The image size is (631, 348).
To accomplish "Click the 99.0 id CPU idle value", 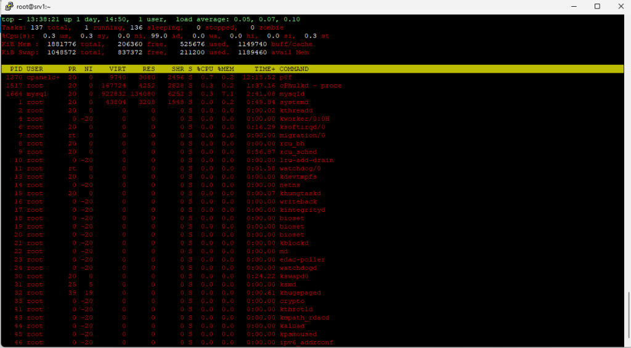I will pos(159,36).
